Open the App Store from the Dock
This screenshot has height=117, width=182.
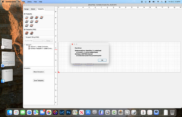coord(88,112)
